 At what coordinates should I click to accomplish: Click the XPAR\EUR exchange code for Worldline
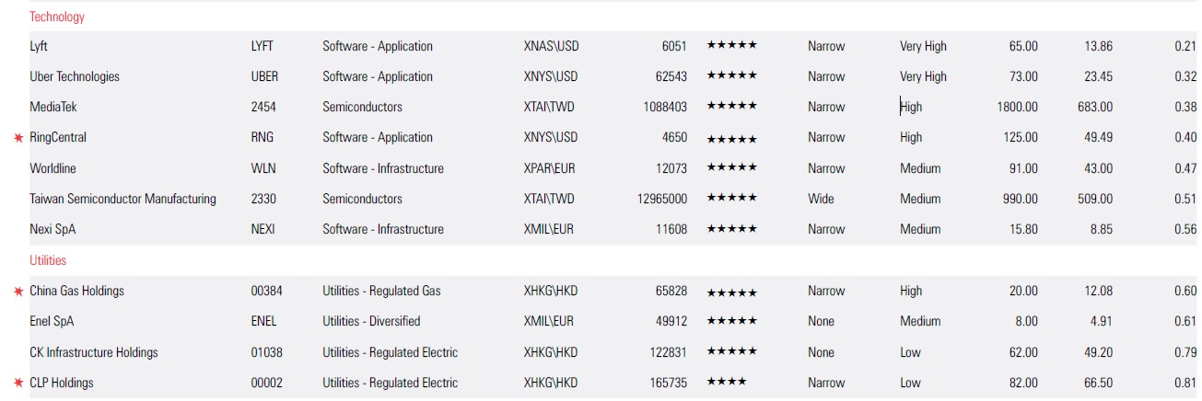tap(550, 168)
